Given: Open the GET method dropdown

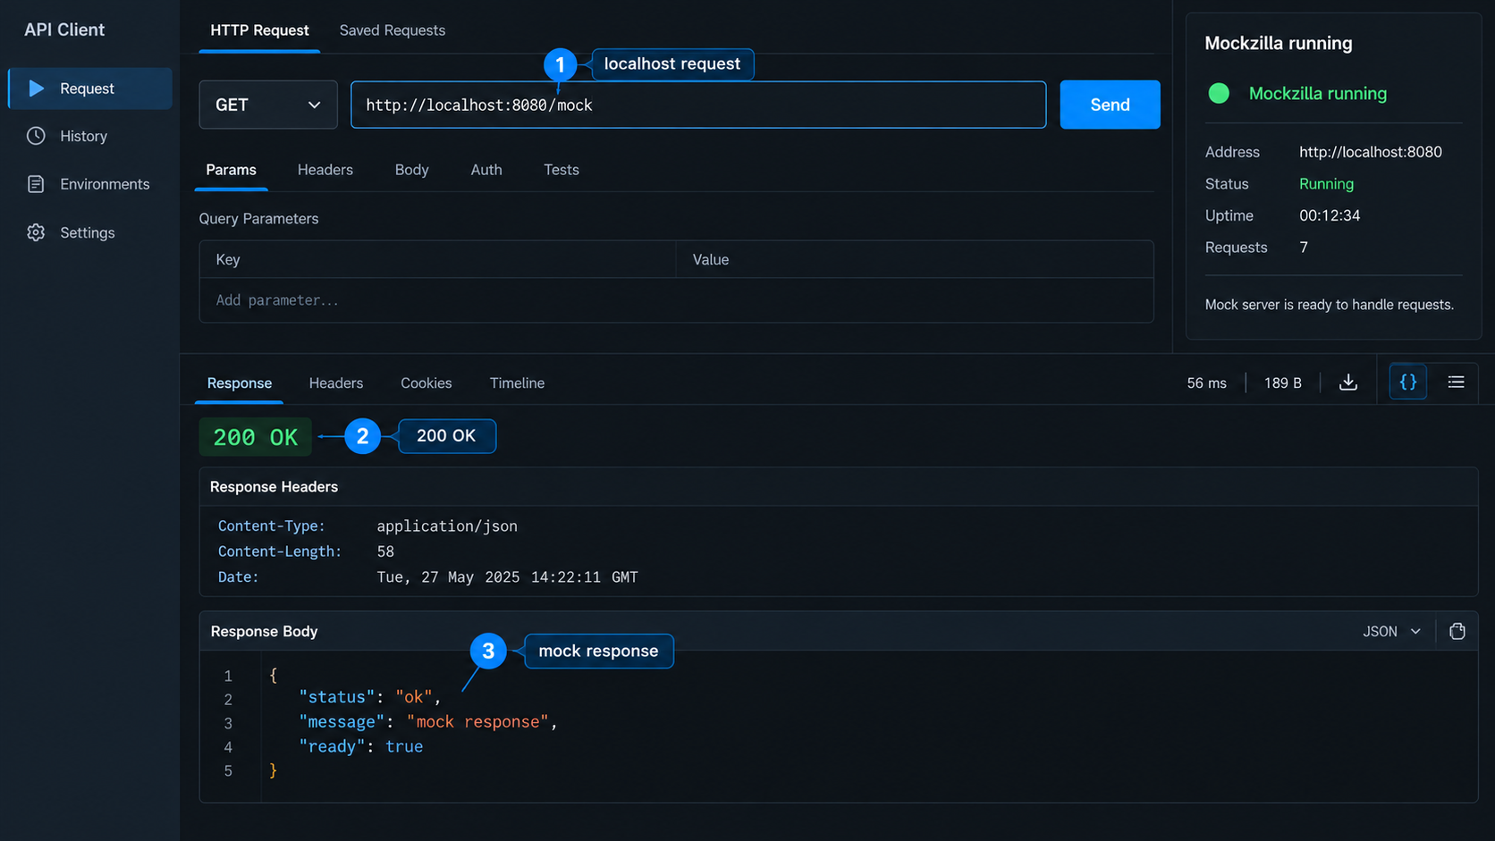Looking at the screenshot, I should pyautogui.click(x=268, y=105).
